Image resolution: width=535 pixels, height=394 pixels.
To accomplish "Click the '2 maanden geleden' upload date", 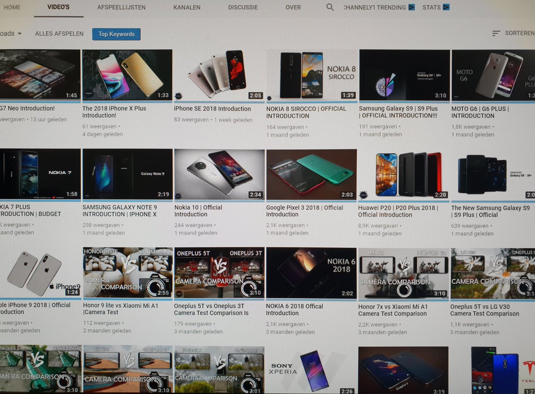I will pos(107,331).
